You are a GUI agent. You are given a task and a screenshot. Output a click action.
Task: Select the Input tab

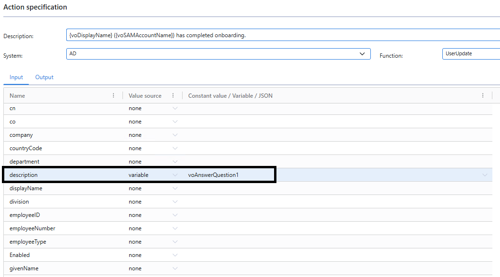[16, 77]
